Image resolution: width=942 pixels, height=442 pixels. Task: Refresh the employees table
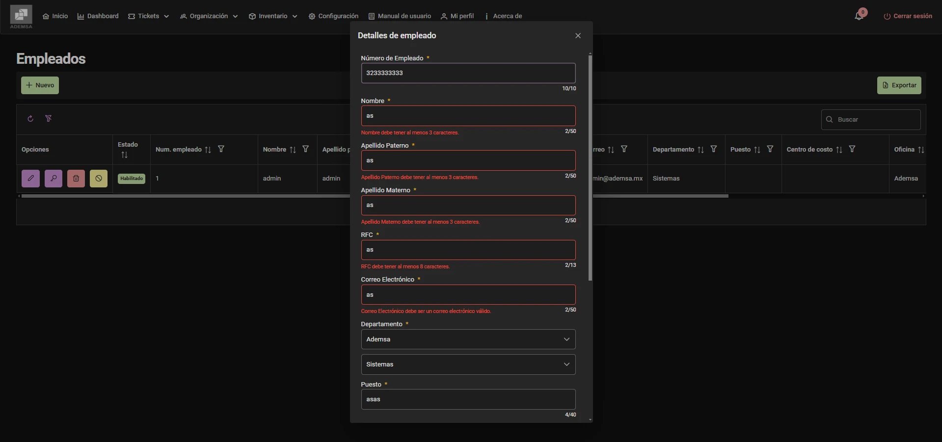tap(30, 119)
